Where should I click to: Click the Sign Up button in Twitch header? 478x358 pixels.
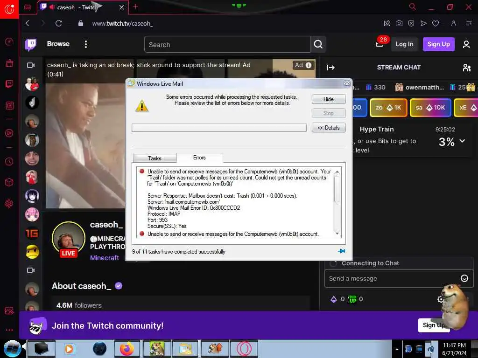click(x=438, y=44)
